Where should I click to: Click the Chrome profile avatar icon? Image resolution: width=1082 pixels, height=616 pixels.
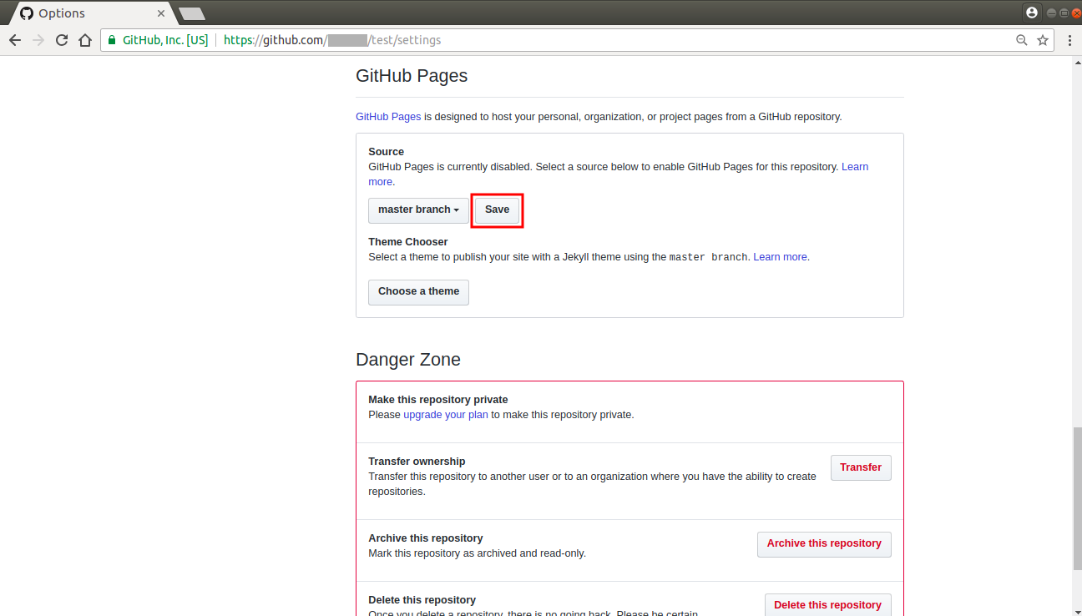click(x=1032, y=13)
